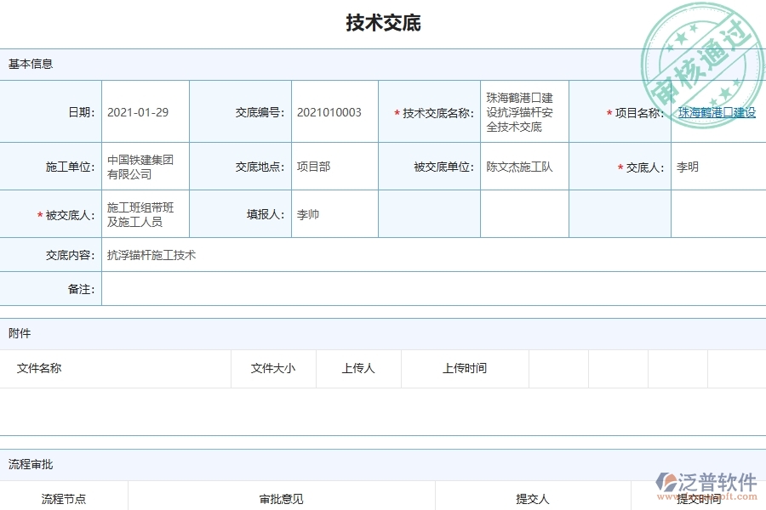Click the 基本信息 section header

pos(29,63)
